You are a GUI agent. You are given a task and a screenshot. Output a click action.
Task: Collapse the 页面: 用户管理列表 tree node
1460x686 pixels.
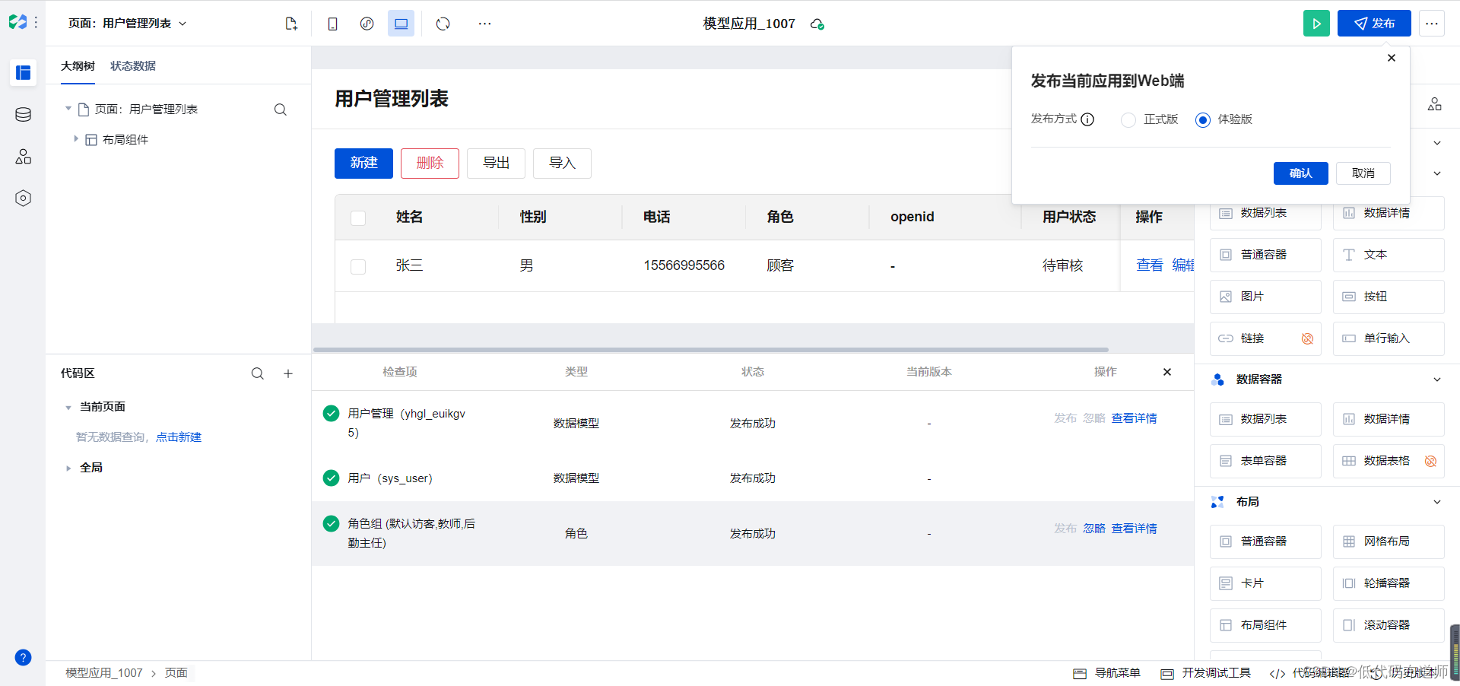(68, 109)
